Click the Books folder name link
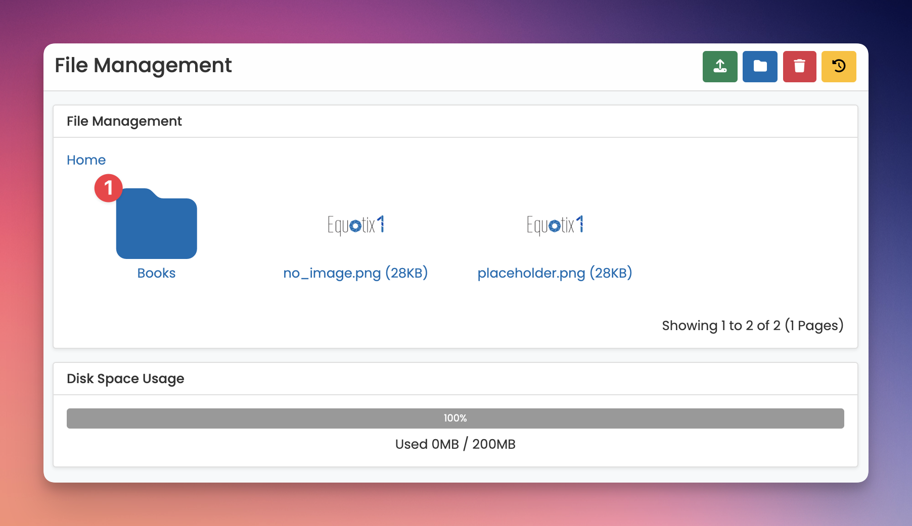 [x=156, y=273]
